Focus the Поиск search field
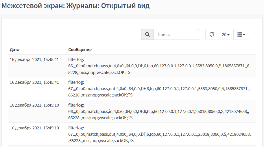The width and height of the screenshot is (264, 147). click(176, 34)
